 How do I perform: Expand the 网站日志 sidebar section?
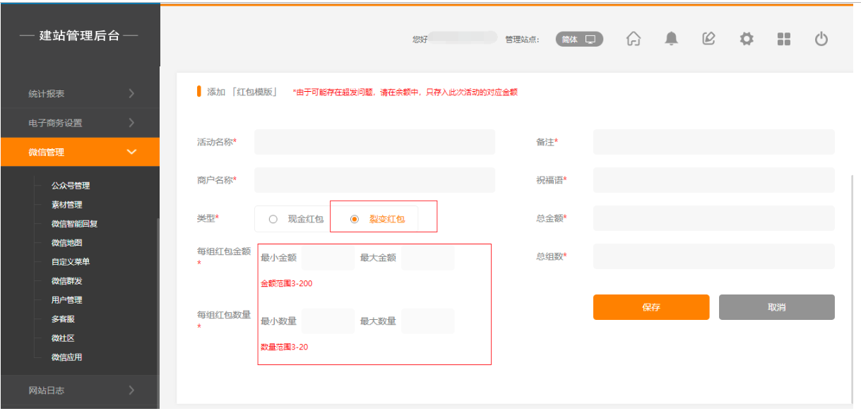coord(80,390)
